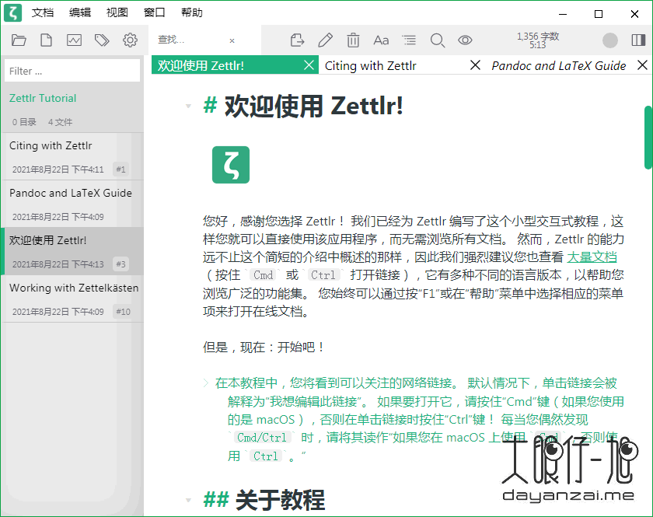Open the 窗口 menu
This screenshot has width=653, height=517.
(154, 13)
